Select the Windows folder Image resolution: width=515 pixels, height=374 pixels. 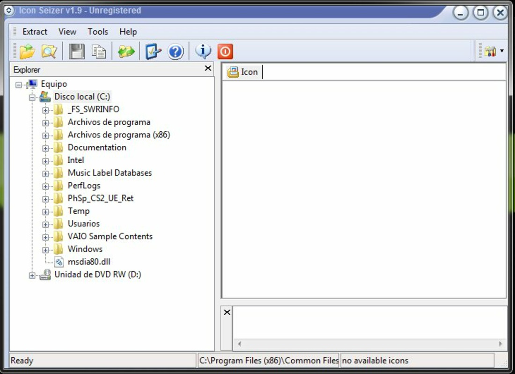(85, 249)
